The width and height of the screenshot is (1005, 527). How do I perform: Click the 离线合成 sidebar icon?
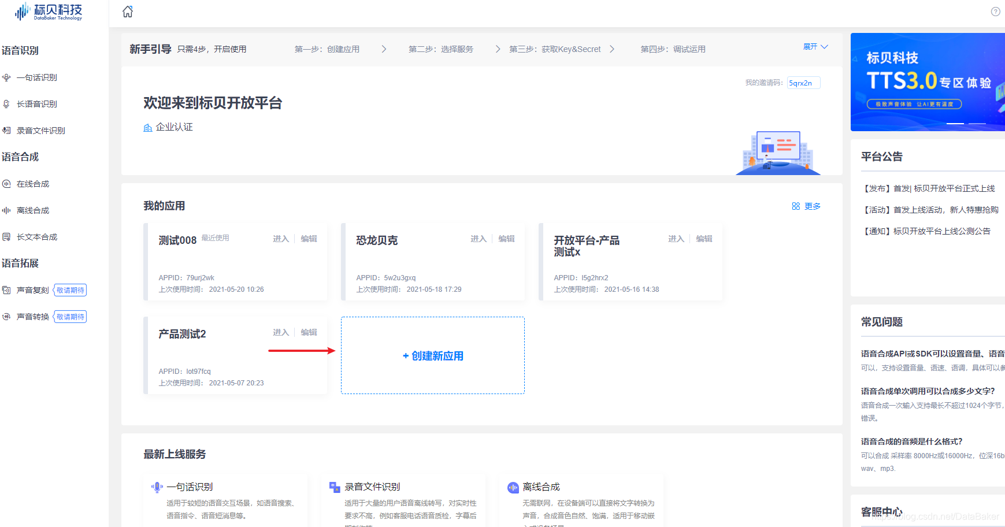click(x=6, y=210)
